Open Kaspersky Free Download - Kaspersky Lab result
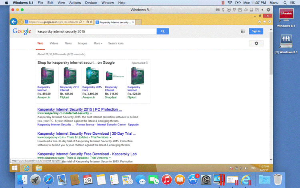Viewport: 300px width, 188px height. click(x=87, y=154)
